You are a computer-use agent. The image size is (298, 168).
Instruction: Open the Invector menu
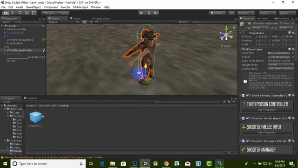click(65, 7)
